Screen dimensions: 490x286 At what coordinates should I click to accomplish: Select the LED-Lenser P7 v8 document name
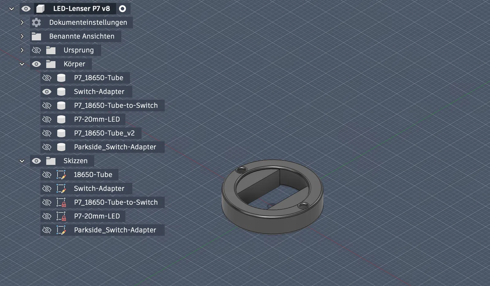[x=81, y=9]
